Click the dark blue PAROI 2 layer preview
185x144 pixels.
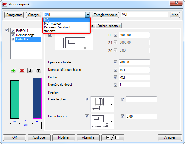click(x=37, y=98)
